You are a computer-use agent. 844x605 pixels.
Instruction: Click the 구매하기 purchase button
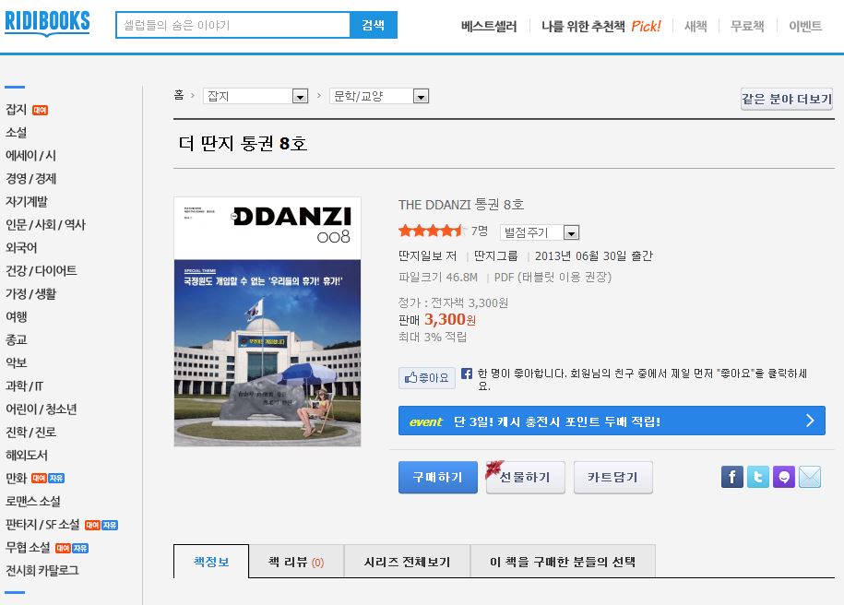tap(437, 477)
